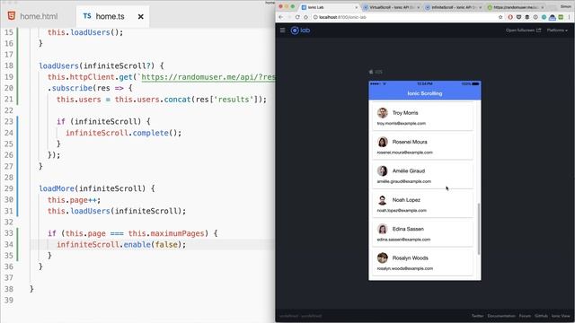Open the GitHub footer link

point(541,316)
